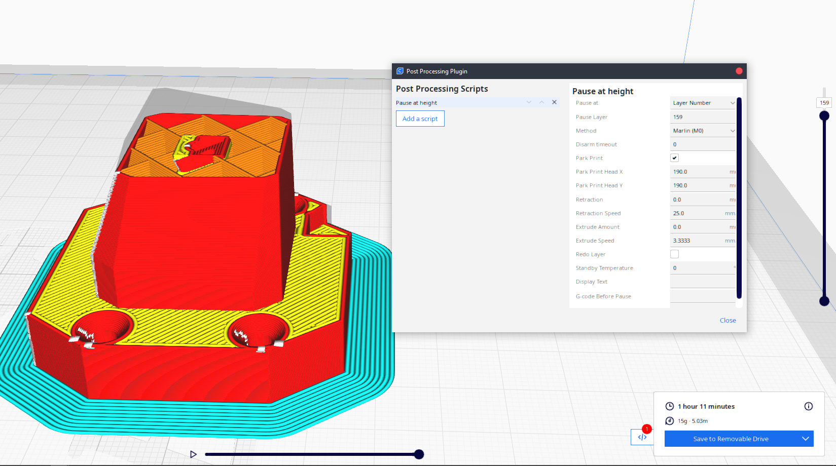836x466 pixels.
Task: Click the top handle of layer slider
Action: [824, 116]
